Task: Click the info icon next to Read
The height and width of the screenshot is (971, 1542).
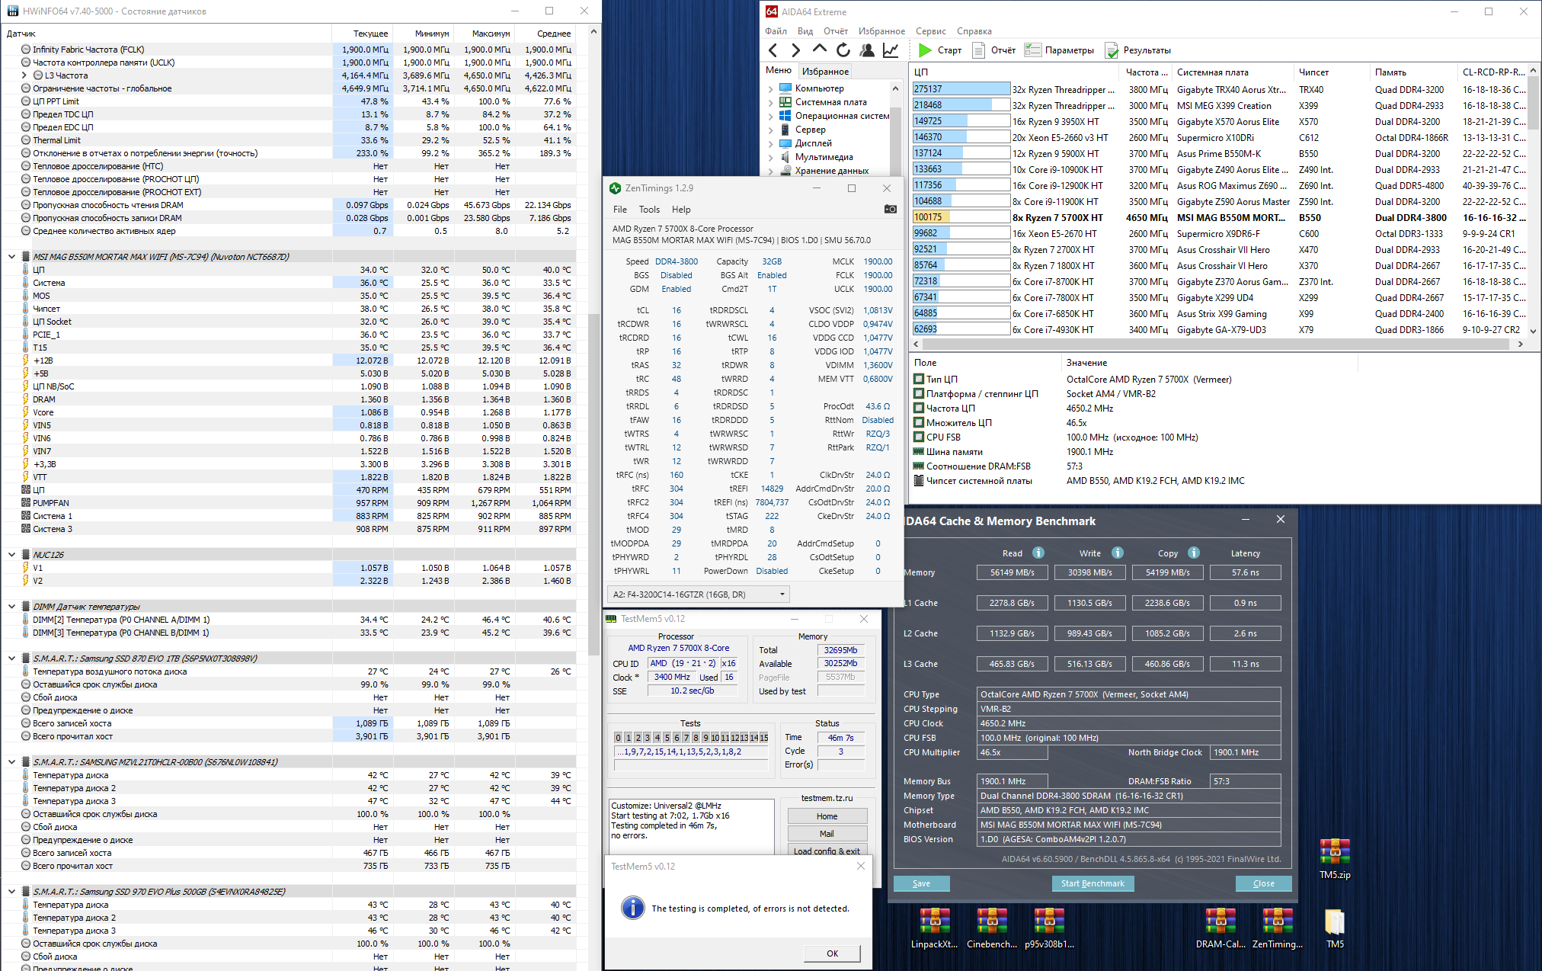Action: 1038,553
